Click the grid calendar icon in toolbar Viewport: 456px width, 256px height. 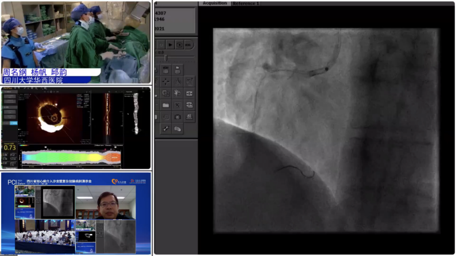(166, 70)
